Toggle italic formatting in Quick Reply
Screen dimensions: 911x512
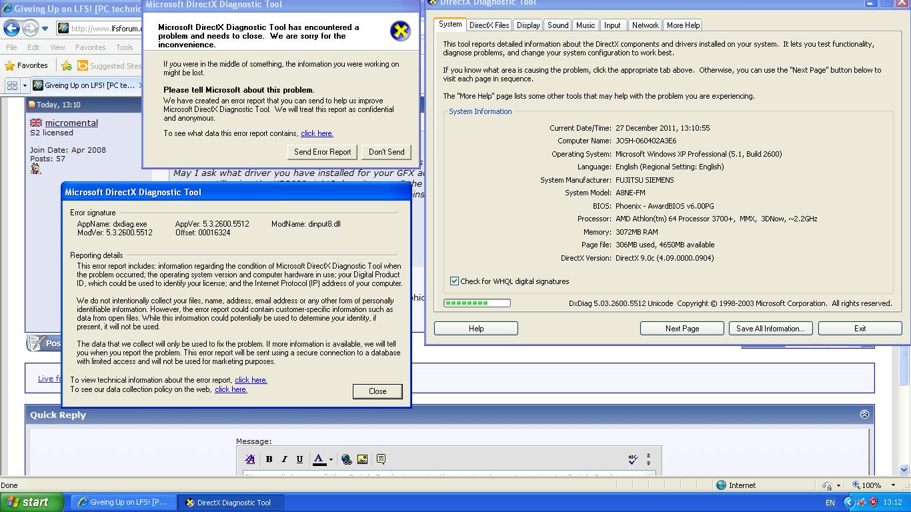tap(284, 459)
